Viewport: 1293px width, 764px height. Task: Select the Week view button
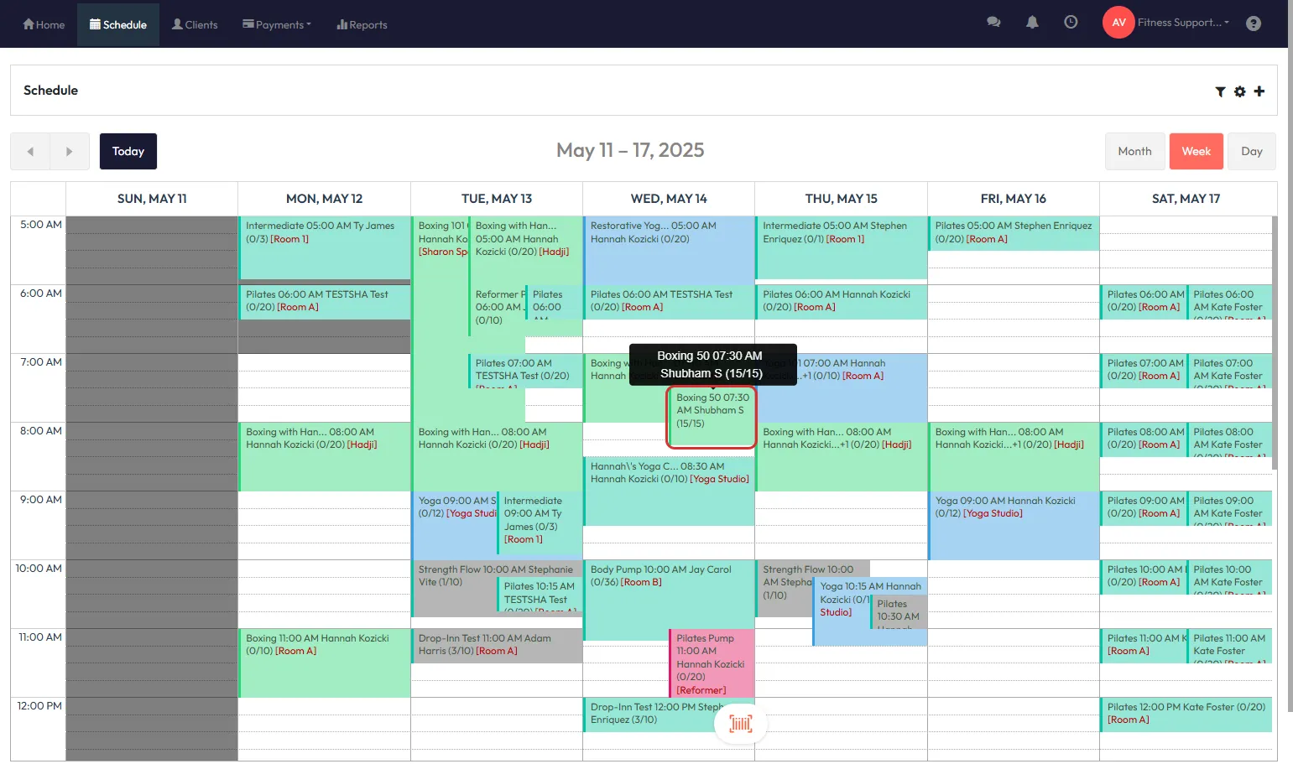1196,152
